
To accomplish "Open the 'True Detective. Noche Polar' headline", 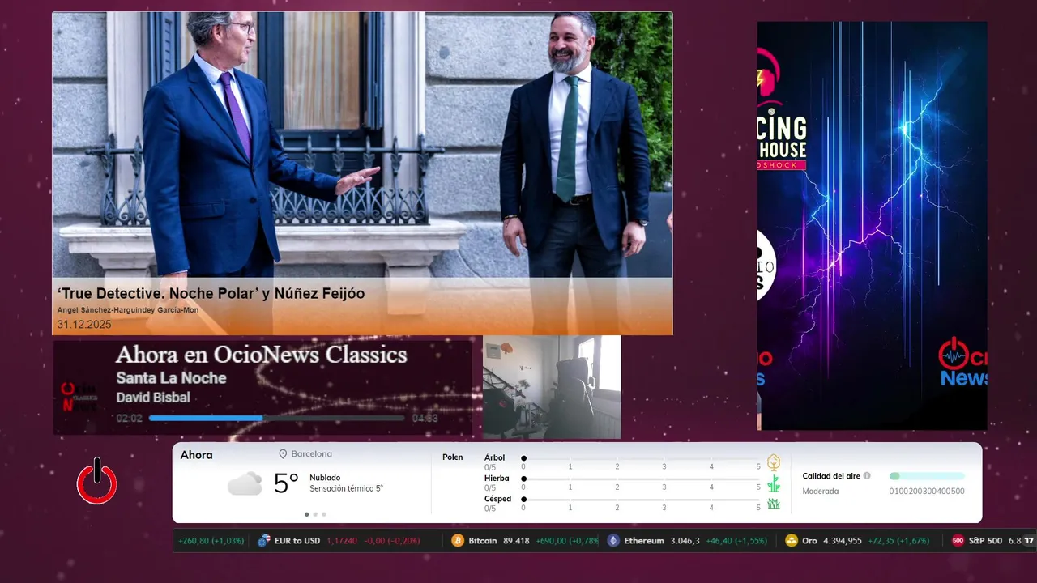I will point(211,294).
